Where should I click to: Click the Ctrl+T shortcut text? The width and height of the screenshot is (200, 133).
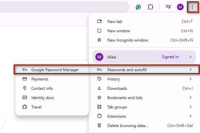[x=187, y=22]
